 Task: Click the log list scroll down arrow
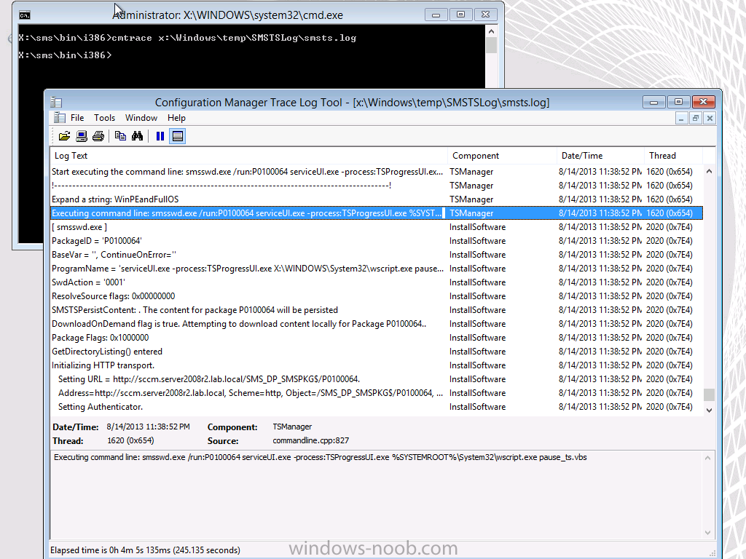(x=709, y=411)
